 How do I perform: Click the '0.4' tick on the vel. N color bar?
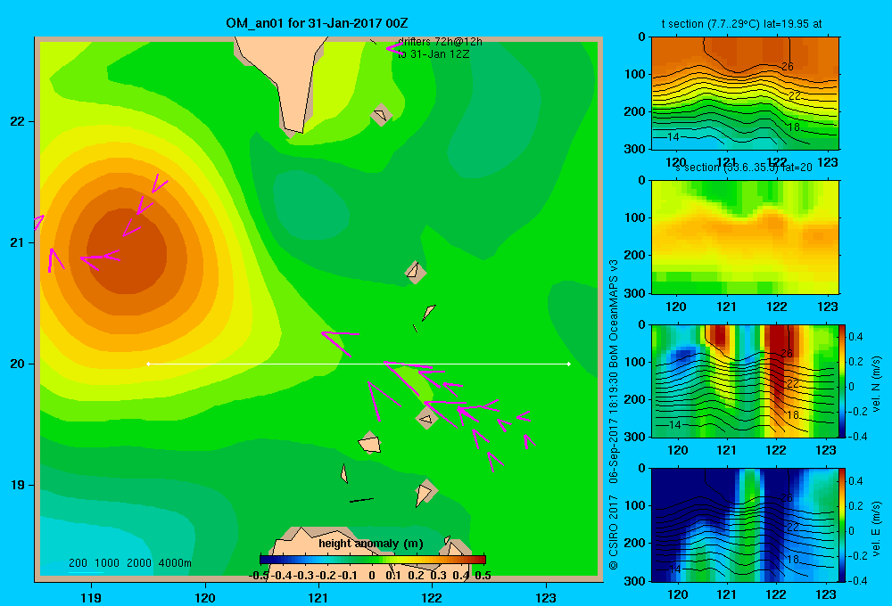click(x=855, y=337)
